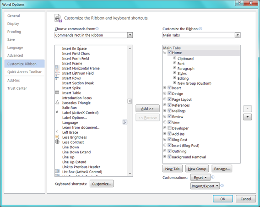Click the info icon beside Customize the Ribbon
Viewport: 260px width, 207px height.
point(200,29)
